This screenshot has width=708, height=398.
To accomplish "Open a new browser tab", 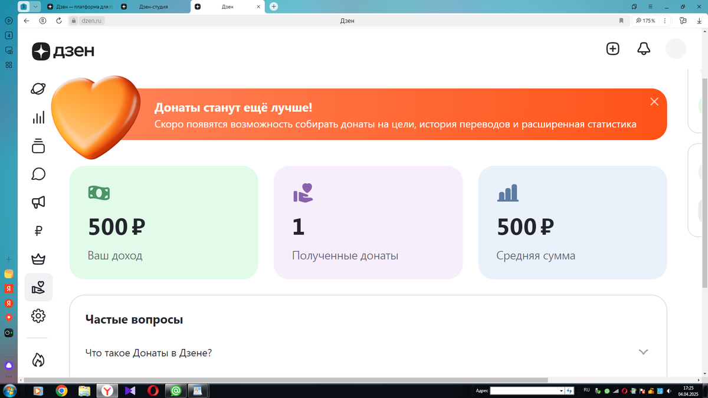I will 274,6.
